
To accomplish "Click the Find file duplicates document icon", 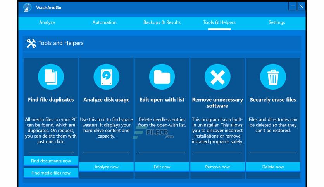I will [x=51, y=76].
